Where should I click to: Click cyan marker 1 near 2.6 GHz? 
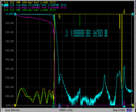pyautogui.click(x=53, y=17)
